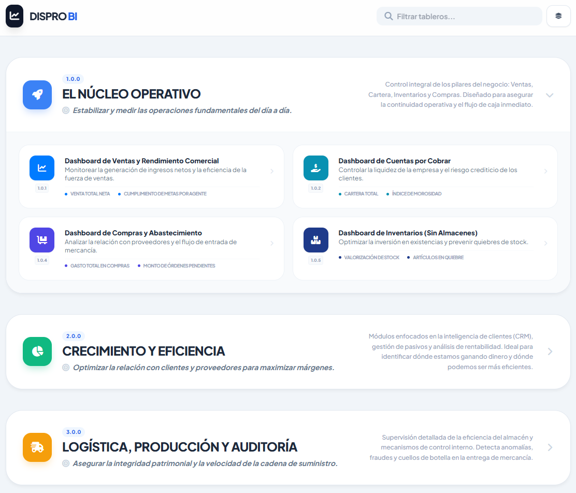This screenshot has width=576, height=493.
Task: Click the arrow on the Inventarios dashboard card
Action: (x=545, y=243)
